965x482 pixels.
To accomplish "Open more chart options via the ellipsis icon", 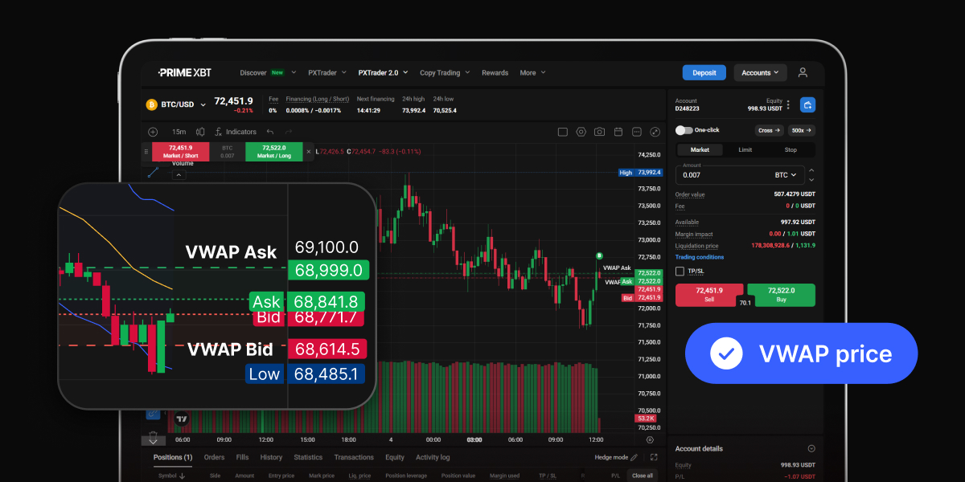I will tap(637, 132).
